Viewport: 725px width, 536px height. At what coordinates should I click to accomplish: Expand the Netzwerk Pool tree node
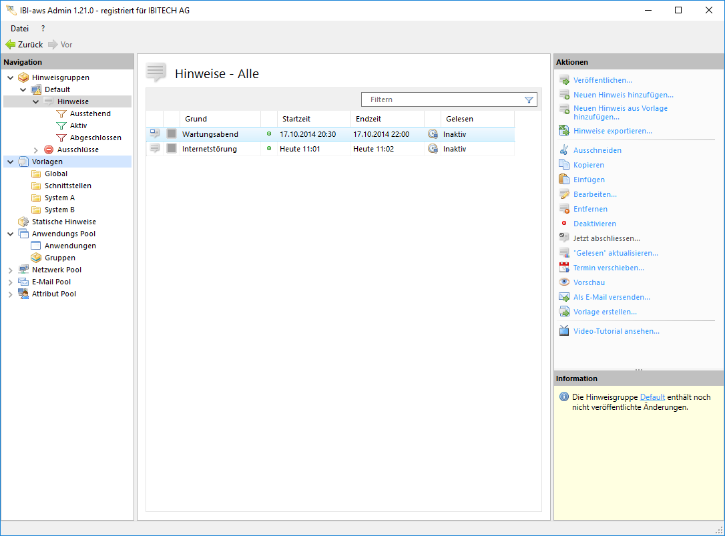tap(10, 270)
